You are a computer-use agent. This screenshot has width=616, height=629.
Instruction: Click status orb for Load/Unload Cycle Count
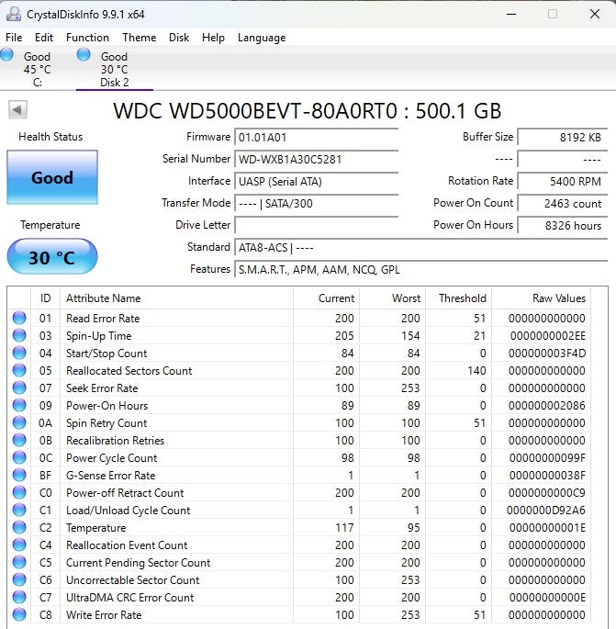(x=19, y=510)
